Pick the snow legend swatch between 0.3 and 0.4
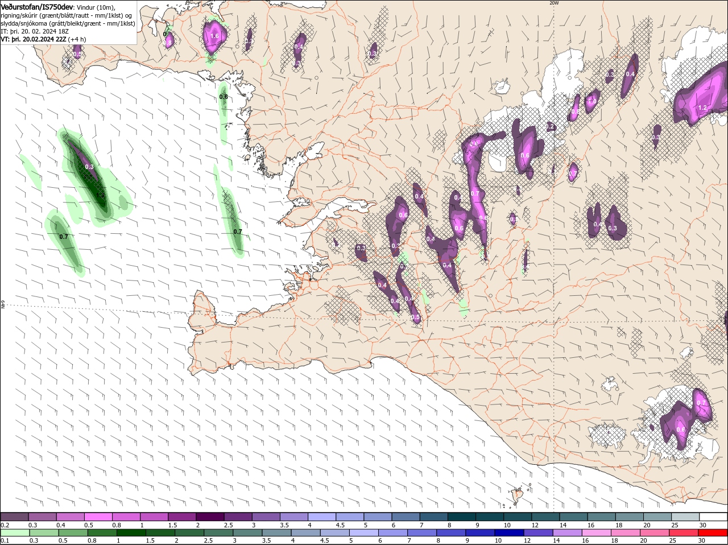The height and width of the screenshot is (545, 728). coord(43,517)
